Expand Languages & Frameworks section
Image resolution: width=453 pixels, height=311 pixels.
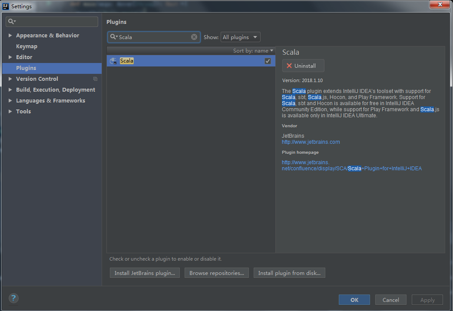(10, 100)
